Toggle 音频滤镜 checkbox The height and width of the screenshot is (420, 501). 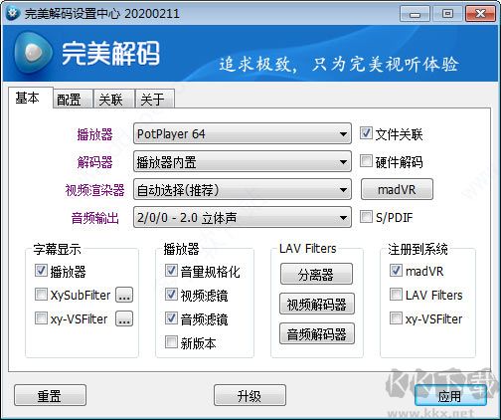(171, 318)
